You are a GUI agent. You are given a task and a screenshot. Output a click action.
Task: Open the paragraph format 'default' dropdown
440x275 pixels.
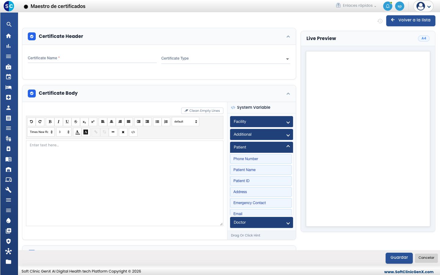(185, 122)
